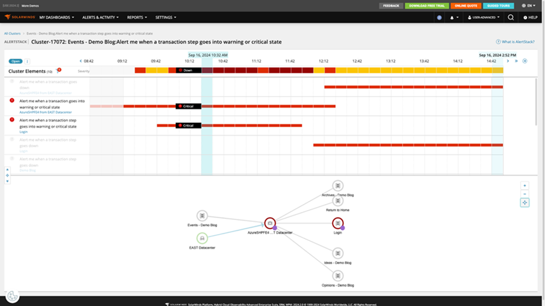Click the Down marker on severity bar

click(188, 70)
